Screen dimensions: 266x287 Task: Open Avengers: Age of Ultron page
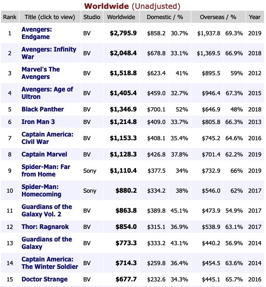[x=47, y=93]
